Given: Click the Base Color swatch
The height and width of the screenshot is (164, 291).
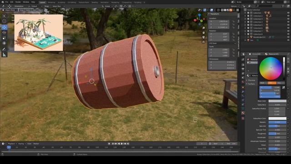Looking at the screenshot, I should click(x=277, y=101).
